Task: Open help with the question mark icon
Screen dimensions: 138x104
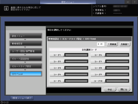Action: pos(135,2)
